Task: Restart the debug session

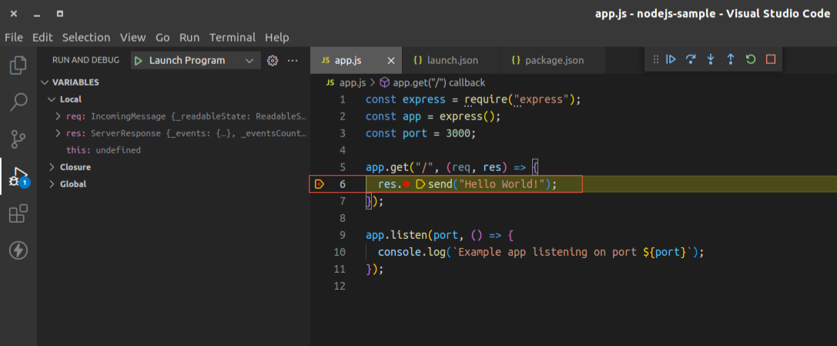Action: coord(751,59)
